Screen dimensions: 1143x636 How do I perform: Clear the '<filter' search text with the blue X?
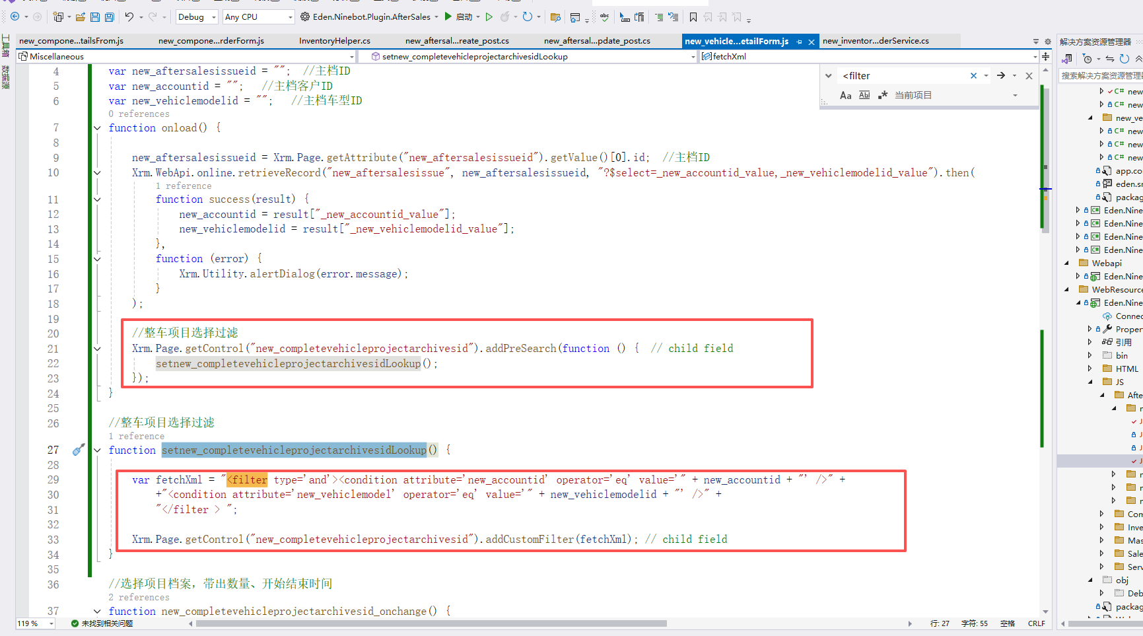(973, 76)
